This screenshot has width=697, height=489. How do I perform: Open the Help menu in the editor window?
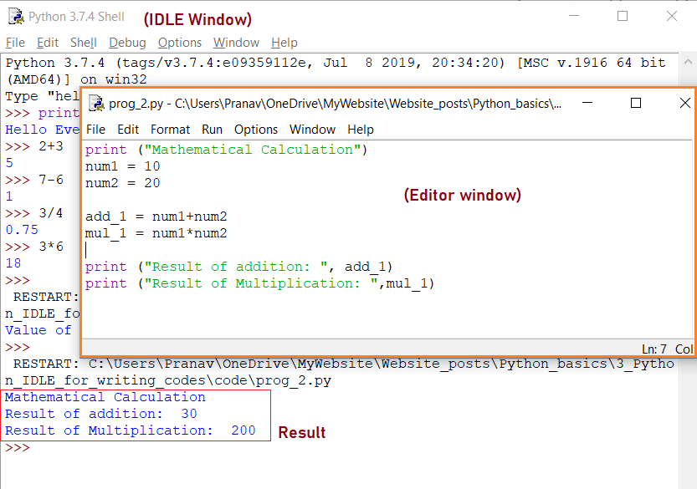(x=360, y=130)
